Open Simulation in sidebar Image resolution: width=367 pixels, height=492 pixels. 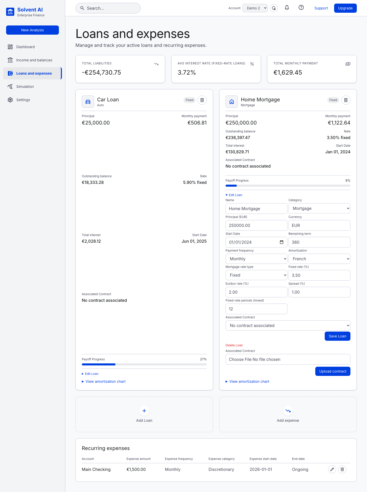(32, 87)
